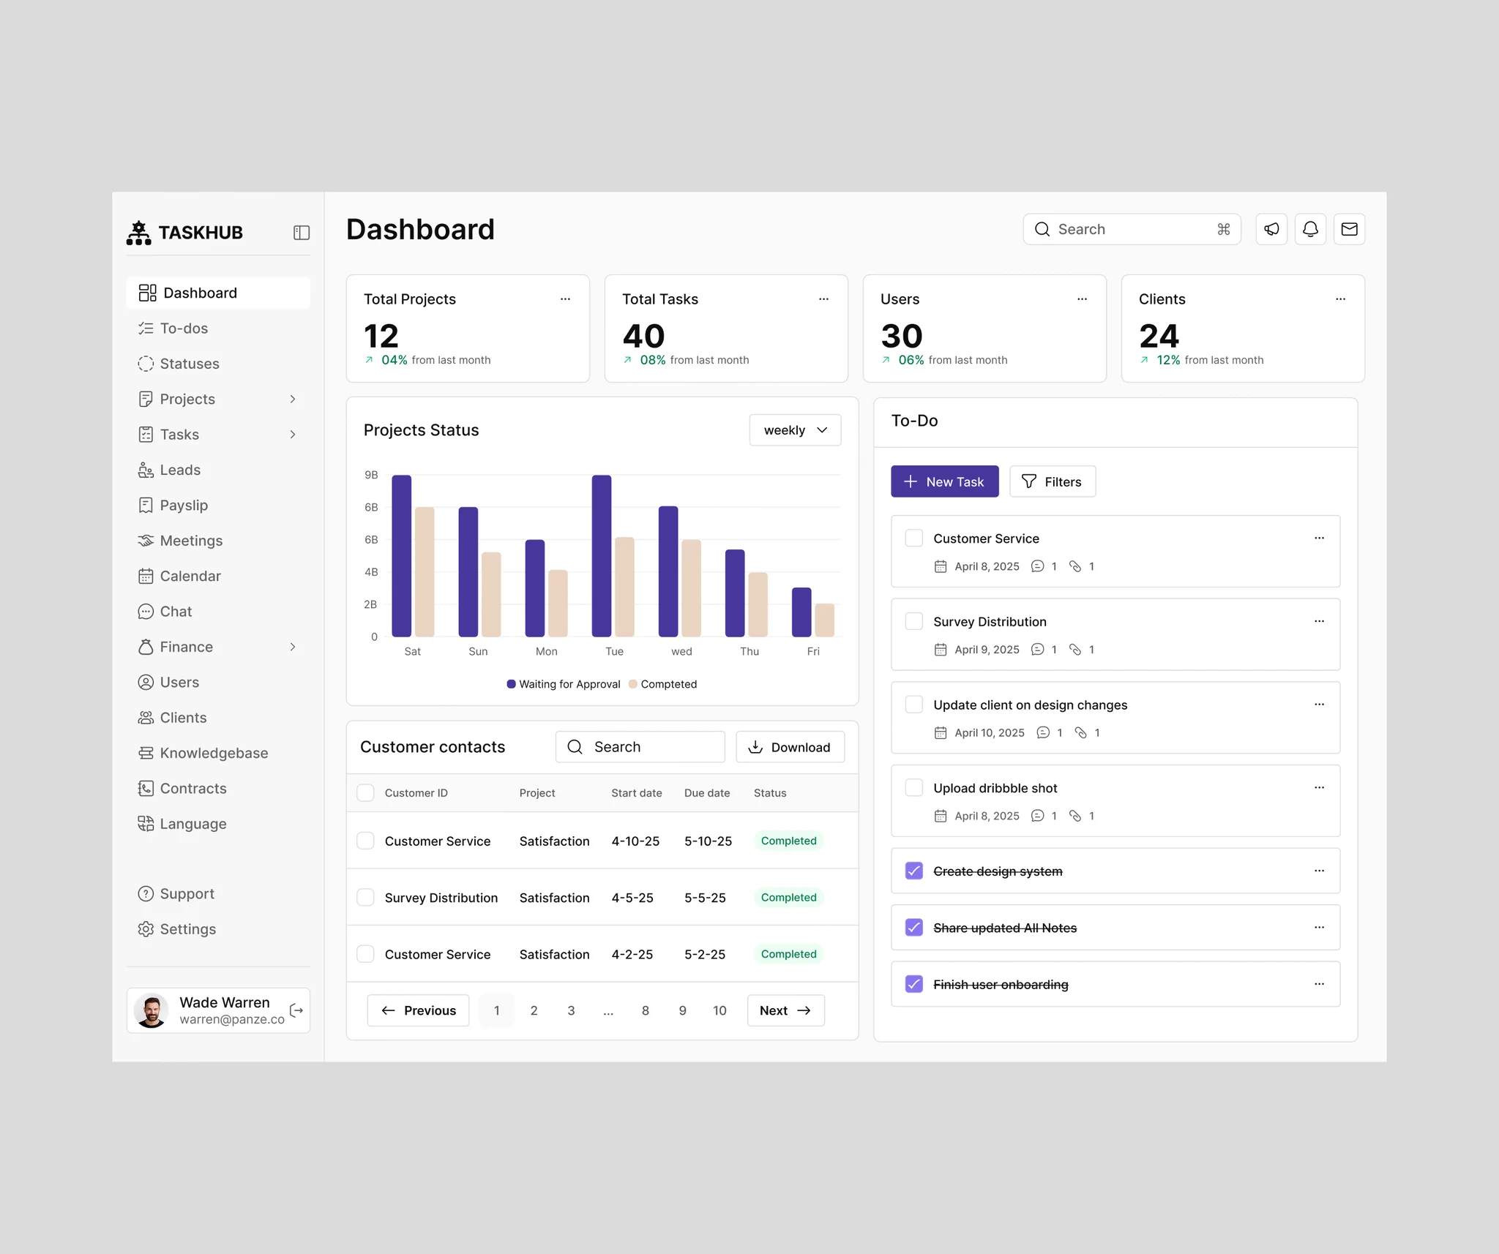
Task: Open the three-dot menu for Upload dribbble shot
Action: click(x=1319, y=787)
